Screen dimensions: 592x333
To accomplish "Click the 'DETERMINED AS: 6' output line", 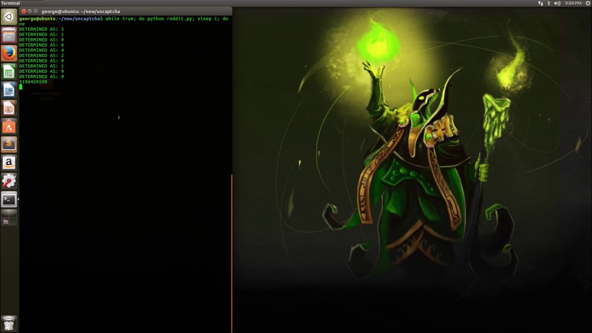I will [42, 45].
